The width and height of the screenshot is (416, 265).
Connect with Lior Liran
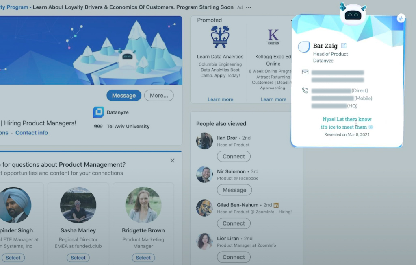point(234,257)
